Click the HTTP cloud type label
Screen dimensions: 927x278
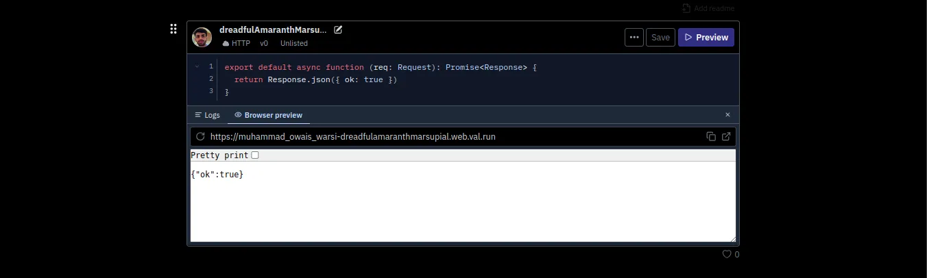pyautogui.click(x=236, y=43)
